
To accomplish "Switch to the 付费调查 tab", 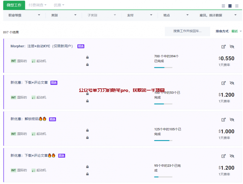I will pos(37,5).
